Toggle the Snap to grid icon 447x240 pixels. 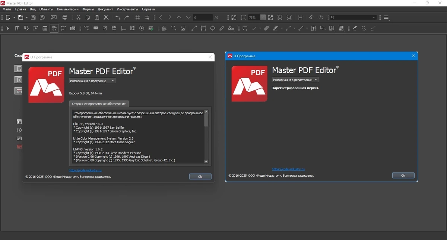[147, 17]
